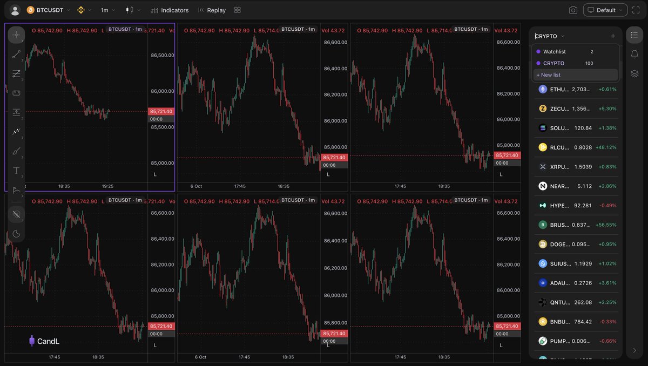Select XRPU row in watchlist
The width and height of the screenshot is (648, 366).
point(576,167)
